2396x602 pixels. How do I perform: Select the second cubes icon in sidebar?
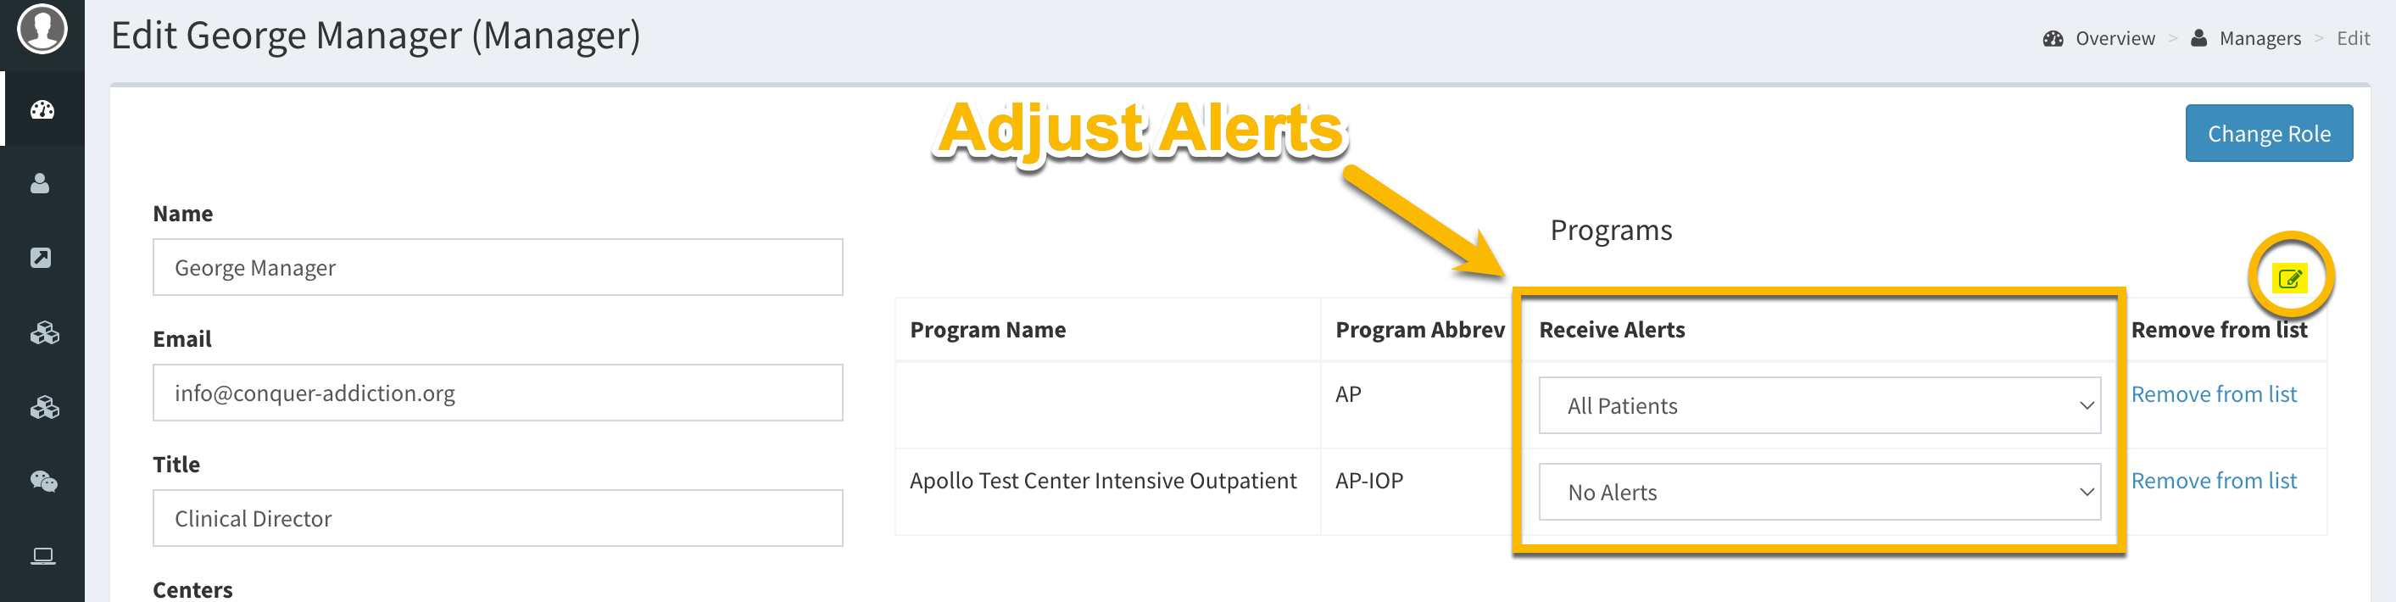44,407
